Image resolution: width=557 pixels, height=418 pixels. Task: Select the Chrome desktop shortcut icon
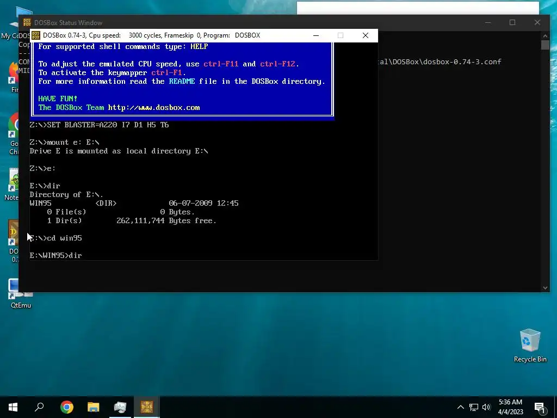click(x=14, y=134)
